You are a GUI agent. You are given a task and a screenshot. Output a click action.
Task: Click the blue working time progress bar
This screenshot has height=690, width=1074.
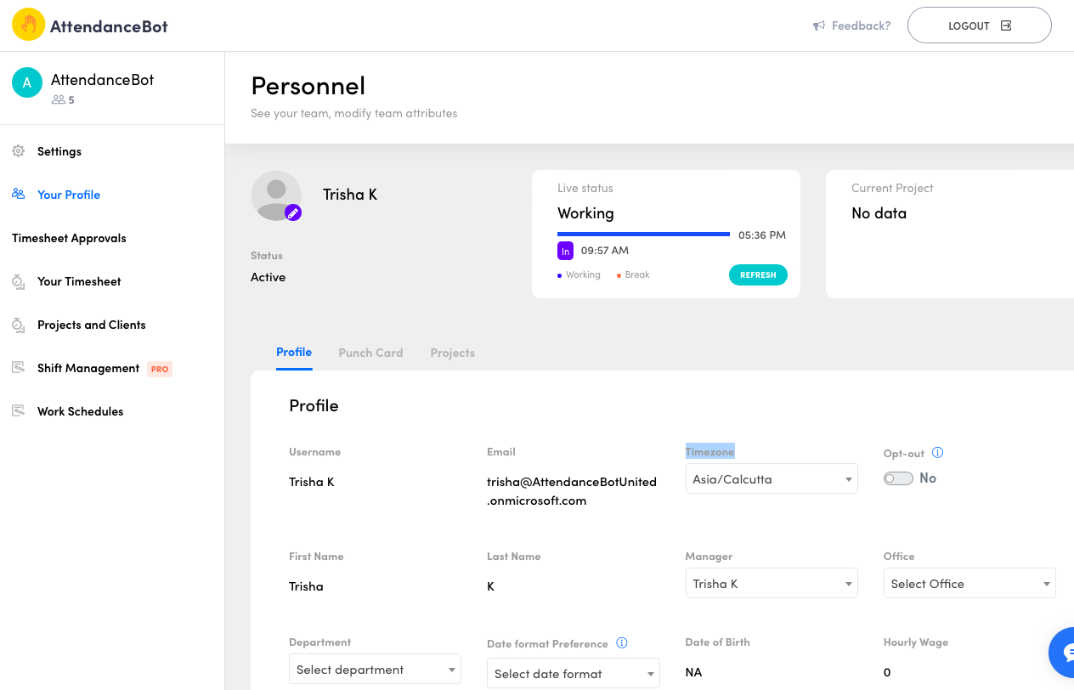click(643, 234)
